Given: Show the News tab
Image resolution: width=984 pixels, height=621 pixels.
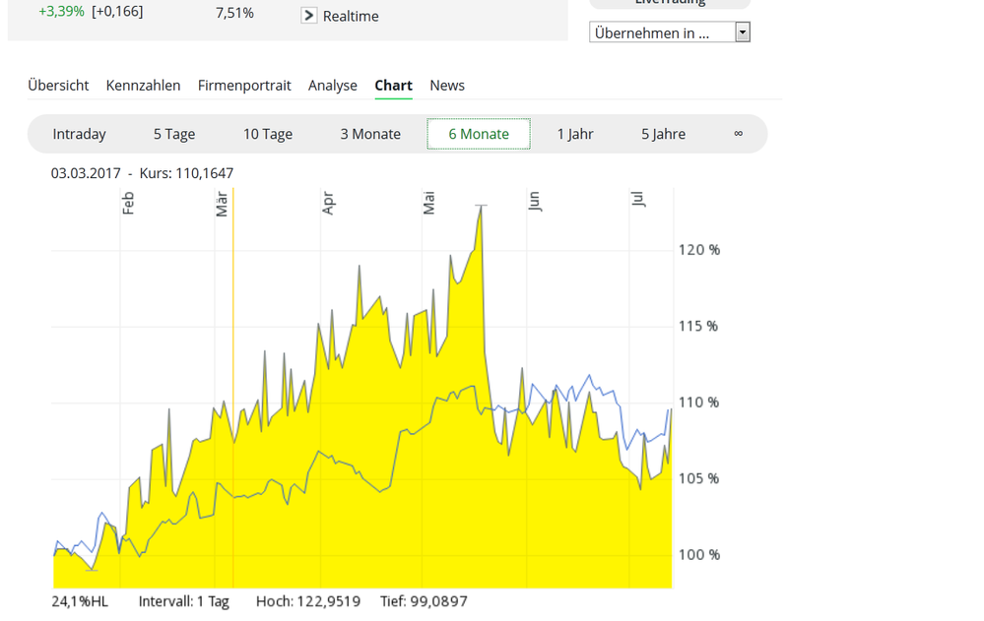Looking at the screenshot, I should [446, 86].
